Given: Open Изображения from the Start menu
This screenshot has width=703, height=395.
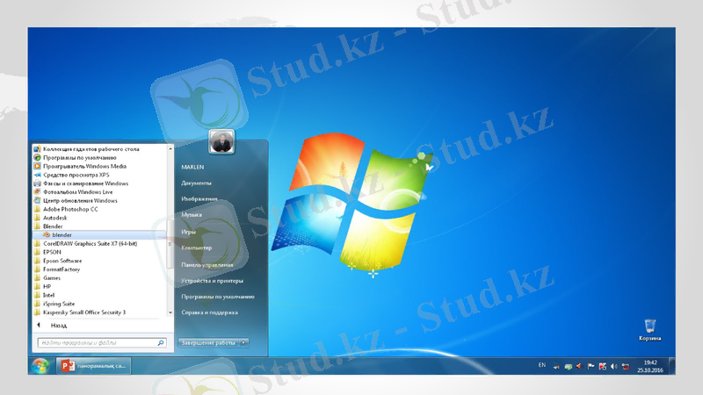Looking at the screenshot, I should [199, 198].
